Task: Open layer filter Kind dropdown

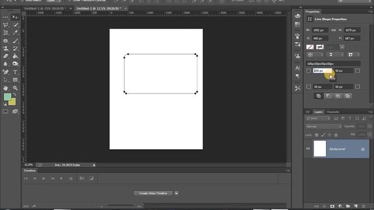Action: coord(318,118)
